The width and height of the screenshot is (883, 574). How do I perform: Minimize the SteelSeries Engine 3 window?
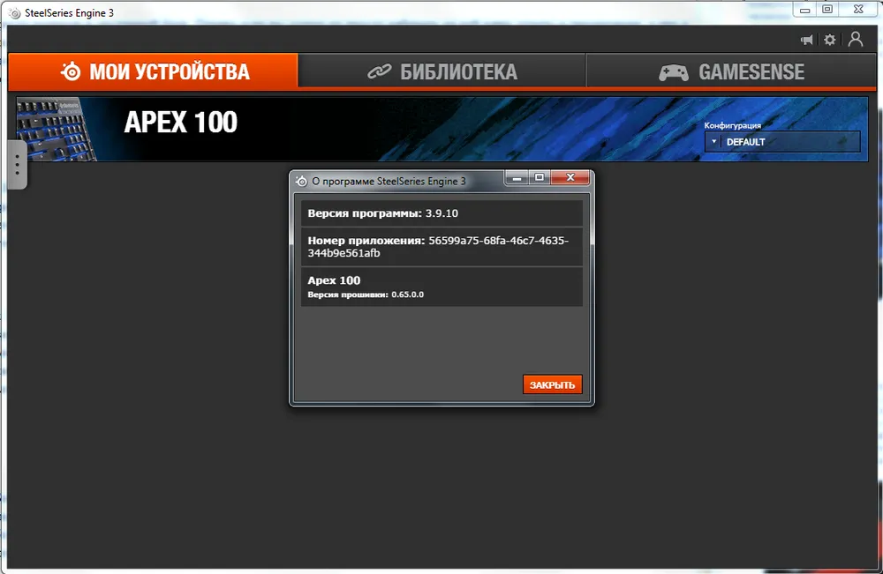coord(804,9)
